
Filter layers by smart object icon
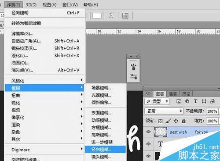213,101
